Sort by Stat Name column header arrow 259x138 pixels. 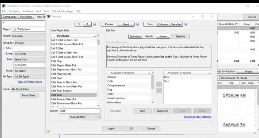[x=95, y=36]
